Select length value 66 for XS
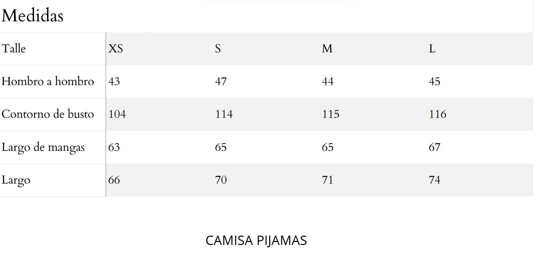 tap(114, 180)
